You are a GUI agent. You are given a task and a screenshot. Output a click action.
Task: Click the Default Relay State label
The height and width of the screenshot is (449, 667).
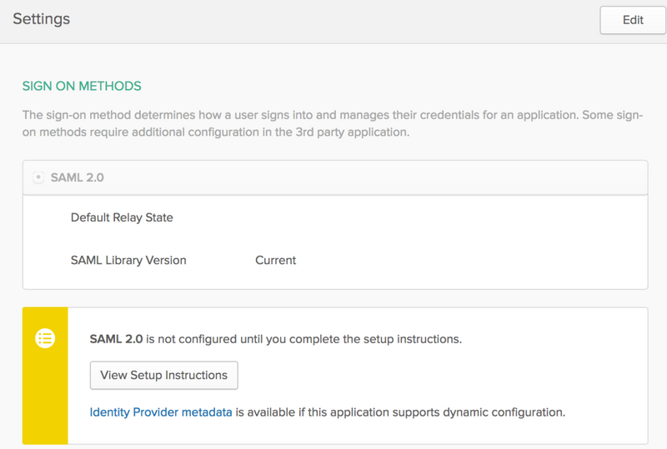(122, 217)
